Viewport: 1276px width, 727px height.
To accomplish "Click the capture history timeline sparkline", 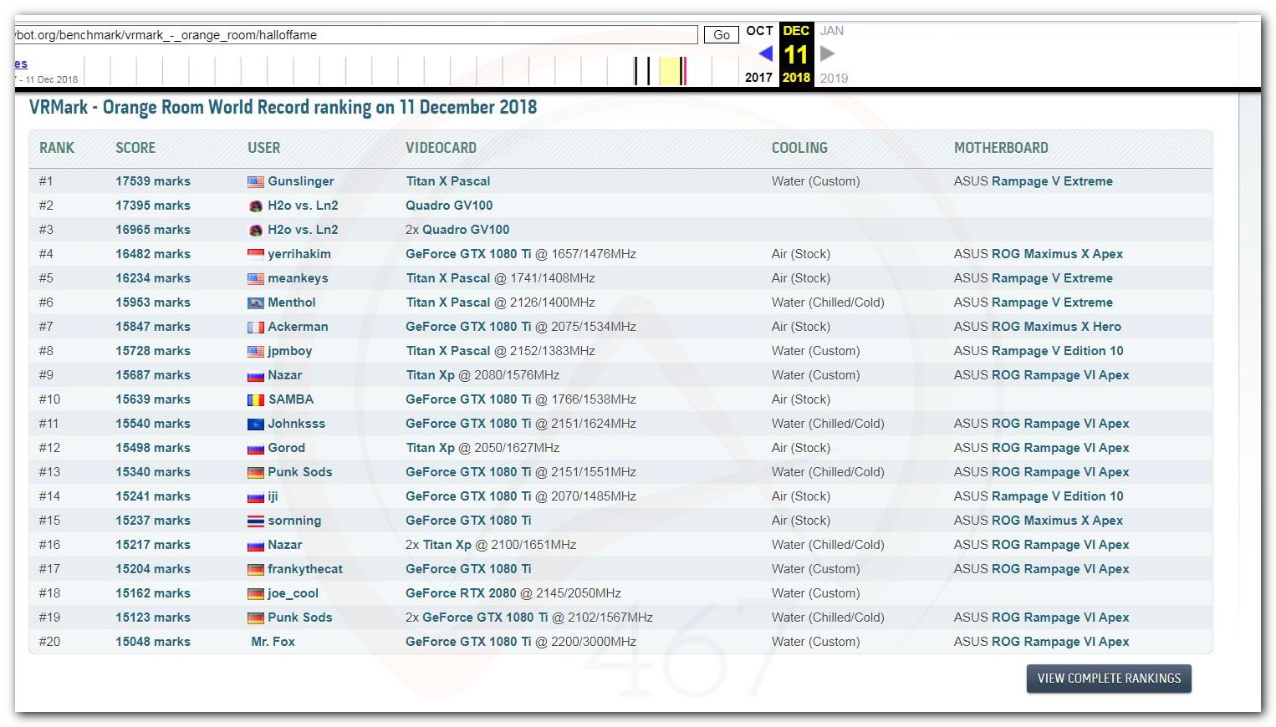I will pyautogui.click(x=410, y=71).
